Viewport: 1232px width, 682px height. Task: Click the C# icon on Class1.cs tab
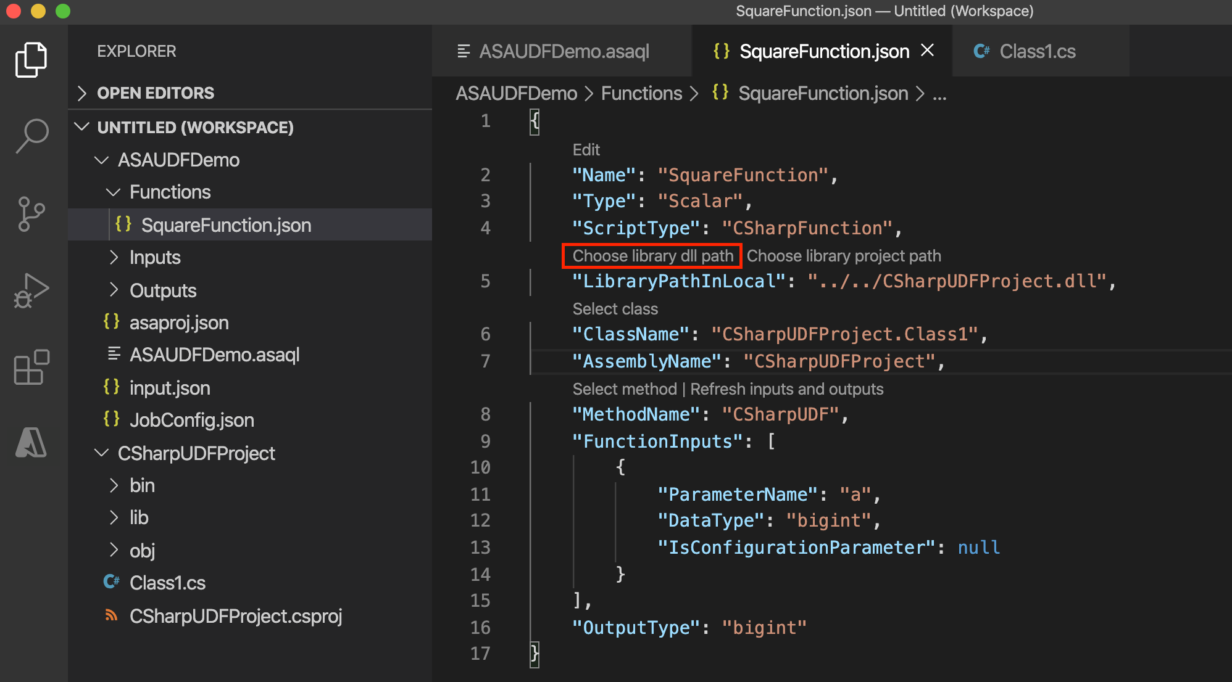click(x=981, y=52)
